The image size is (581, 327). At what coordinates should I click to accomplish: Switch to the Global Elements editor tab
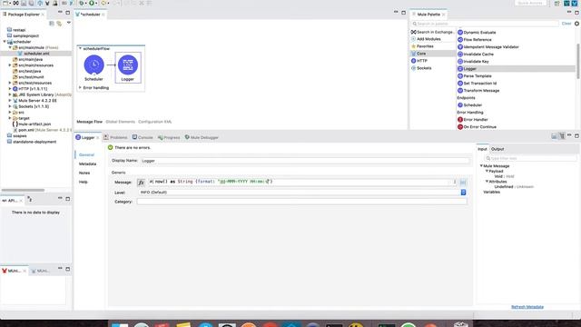(x=120, y=122)
